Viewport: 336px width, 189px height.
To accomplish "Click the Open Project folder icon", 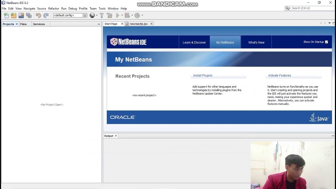I will [21, 15].
